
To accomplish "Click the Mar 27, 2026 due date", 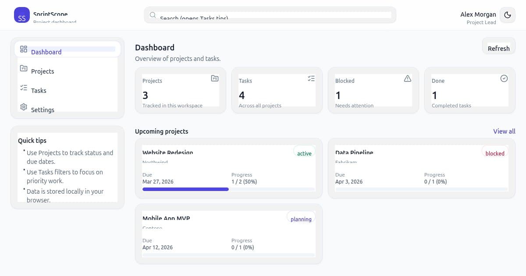I will click(157, 182).
